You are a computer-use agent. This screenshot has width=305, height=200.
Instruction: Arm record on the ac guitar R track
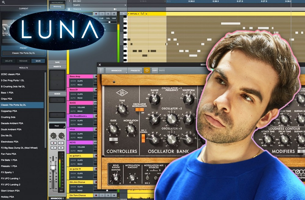click(96, 169)
